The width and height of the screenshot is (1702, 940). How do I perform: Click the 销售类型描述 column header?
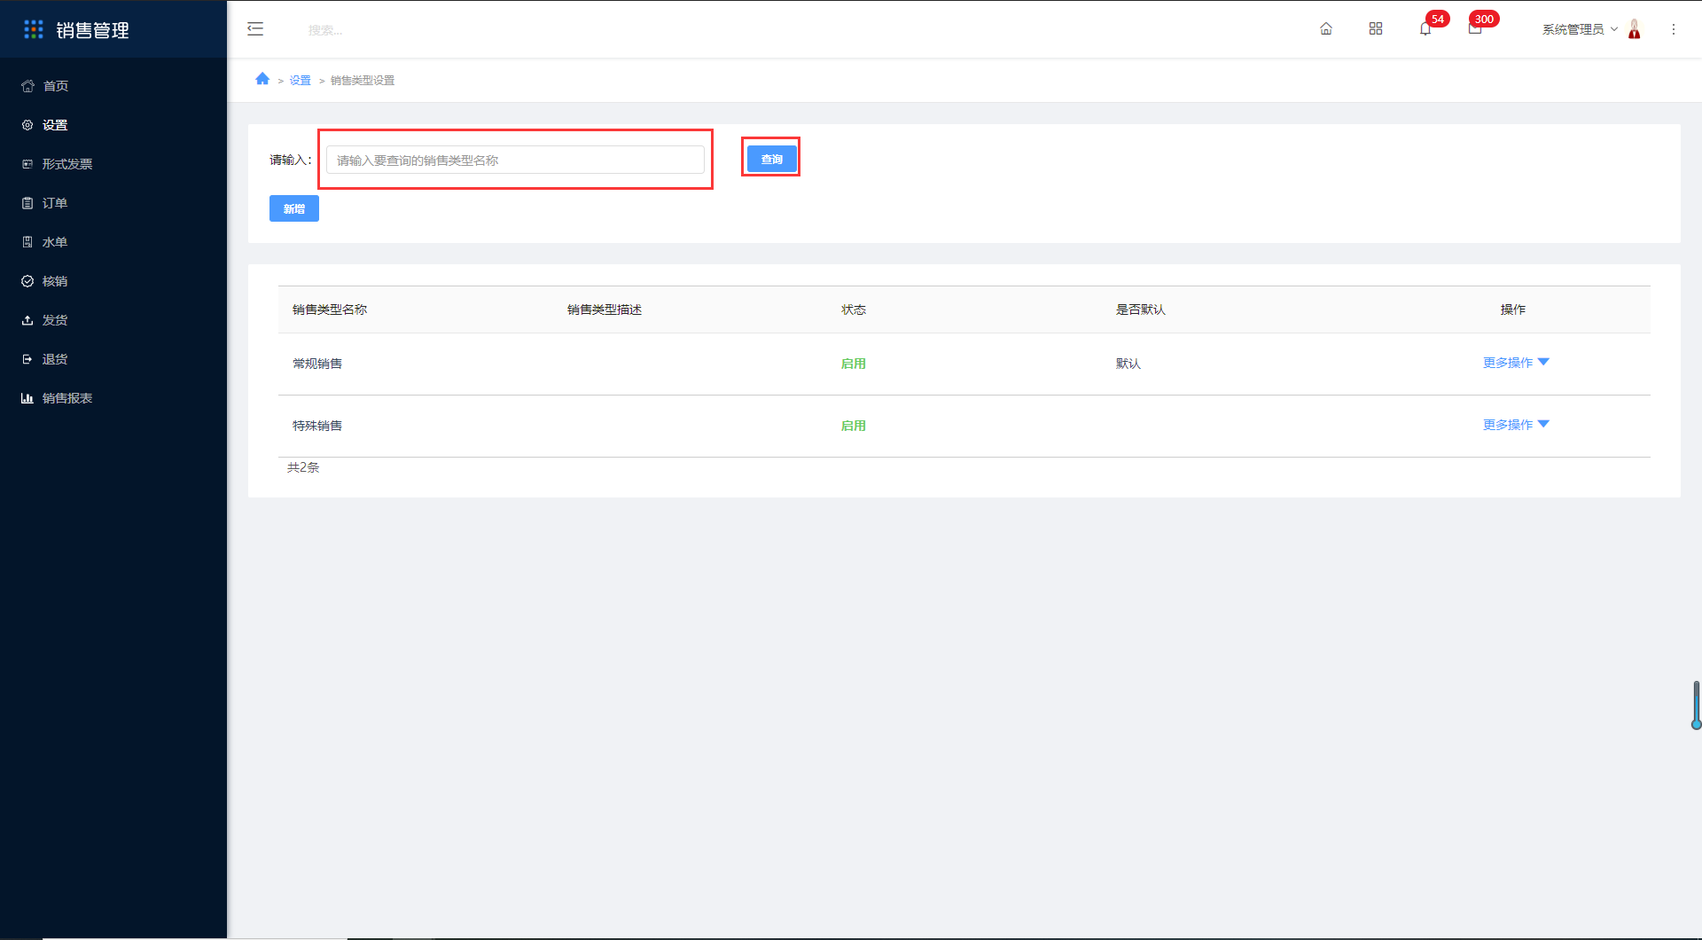click(605, 309)
